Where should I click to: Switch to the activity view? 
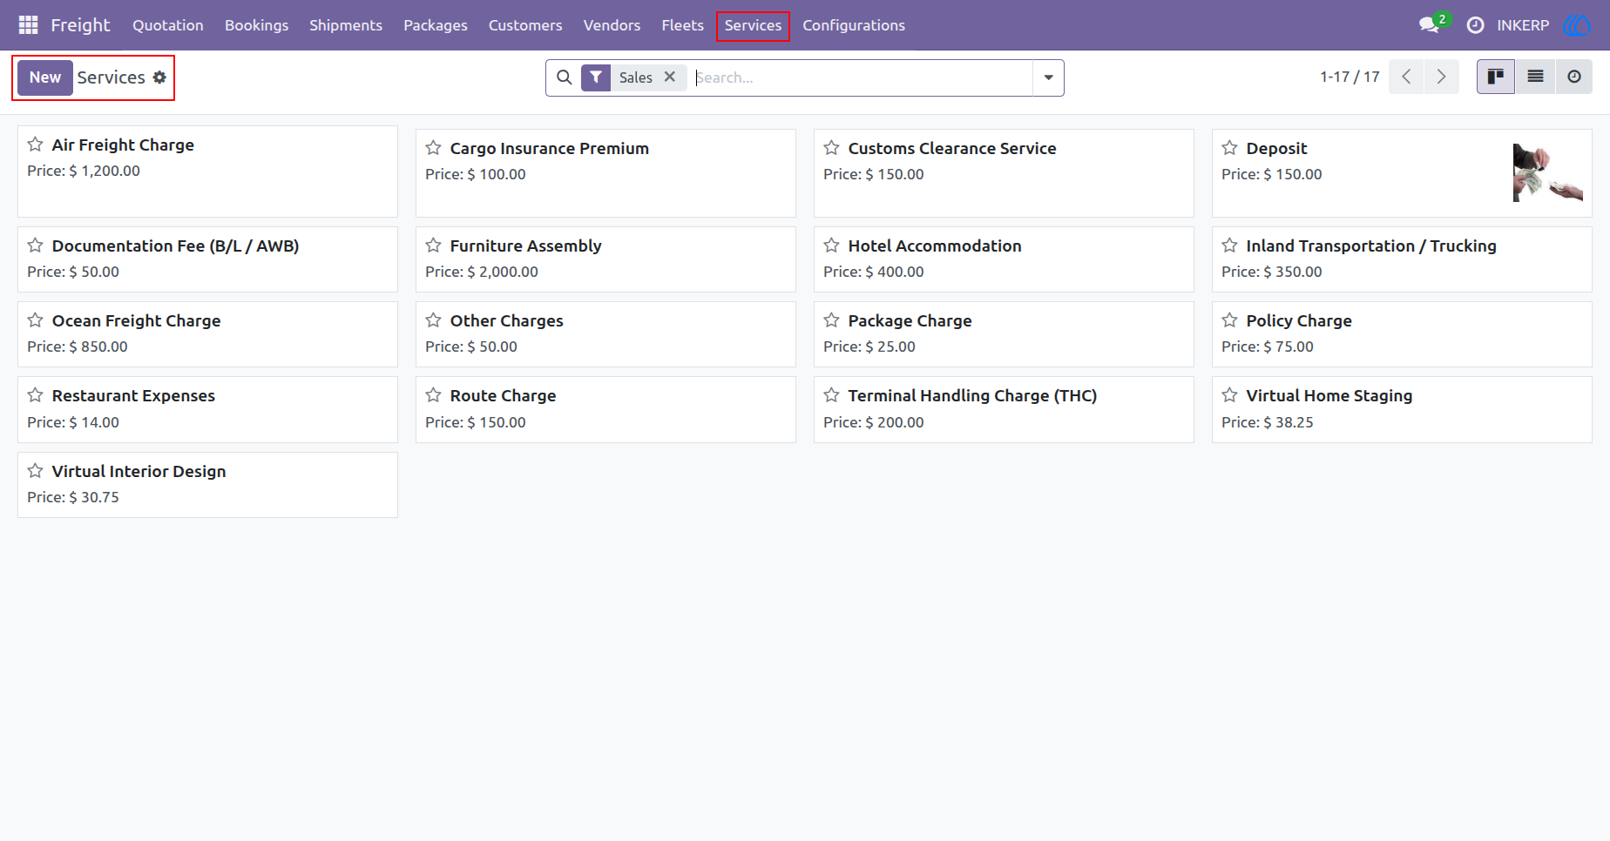pos(1573,77)
